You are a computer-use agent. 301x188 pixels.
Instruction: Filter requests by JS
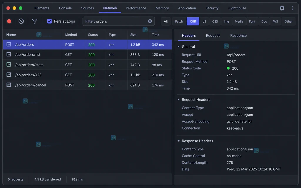[x=205, y=21]
